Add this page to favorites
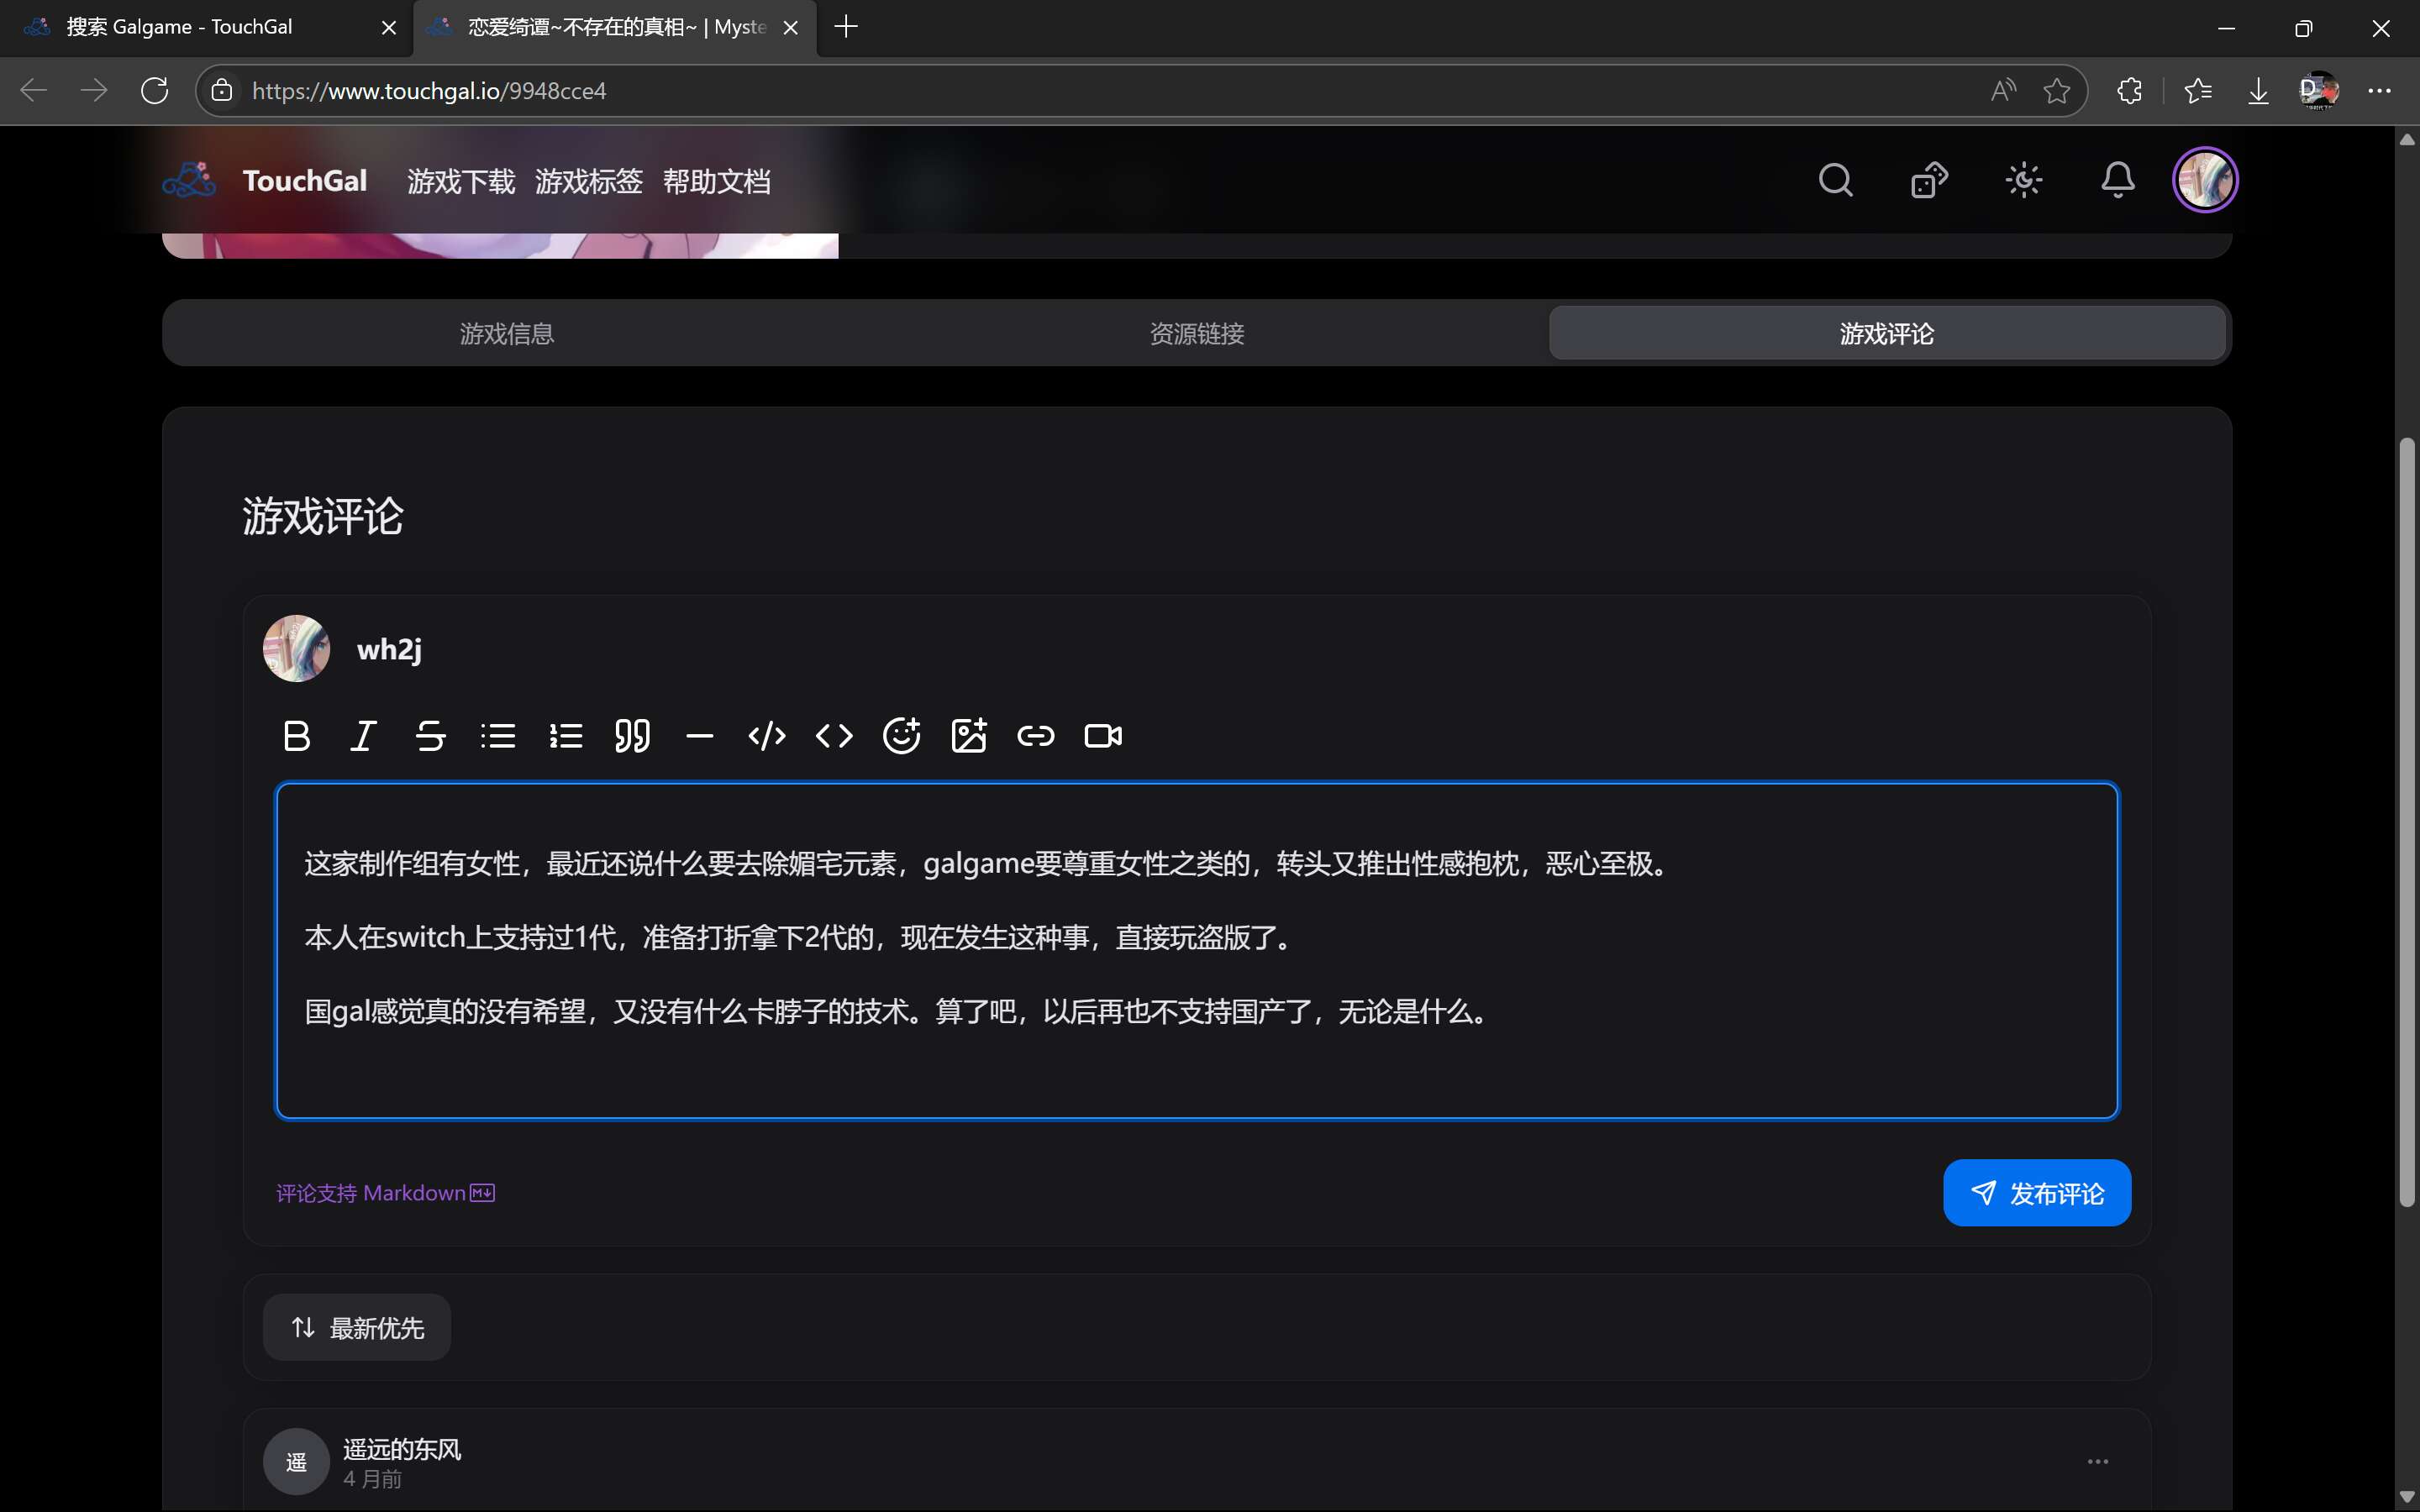This screenshot has height=1512, width=2420. 2057,91
